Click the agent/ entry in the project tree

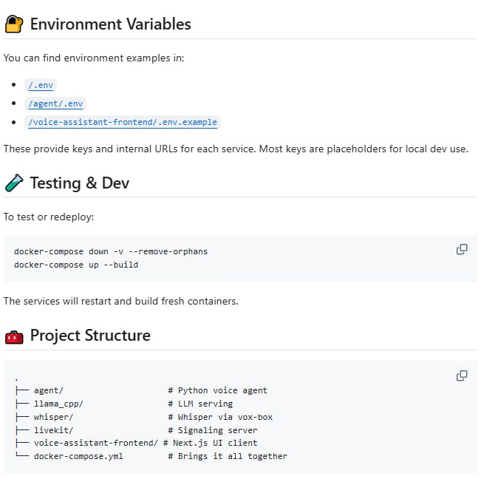pos(49,390)
